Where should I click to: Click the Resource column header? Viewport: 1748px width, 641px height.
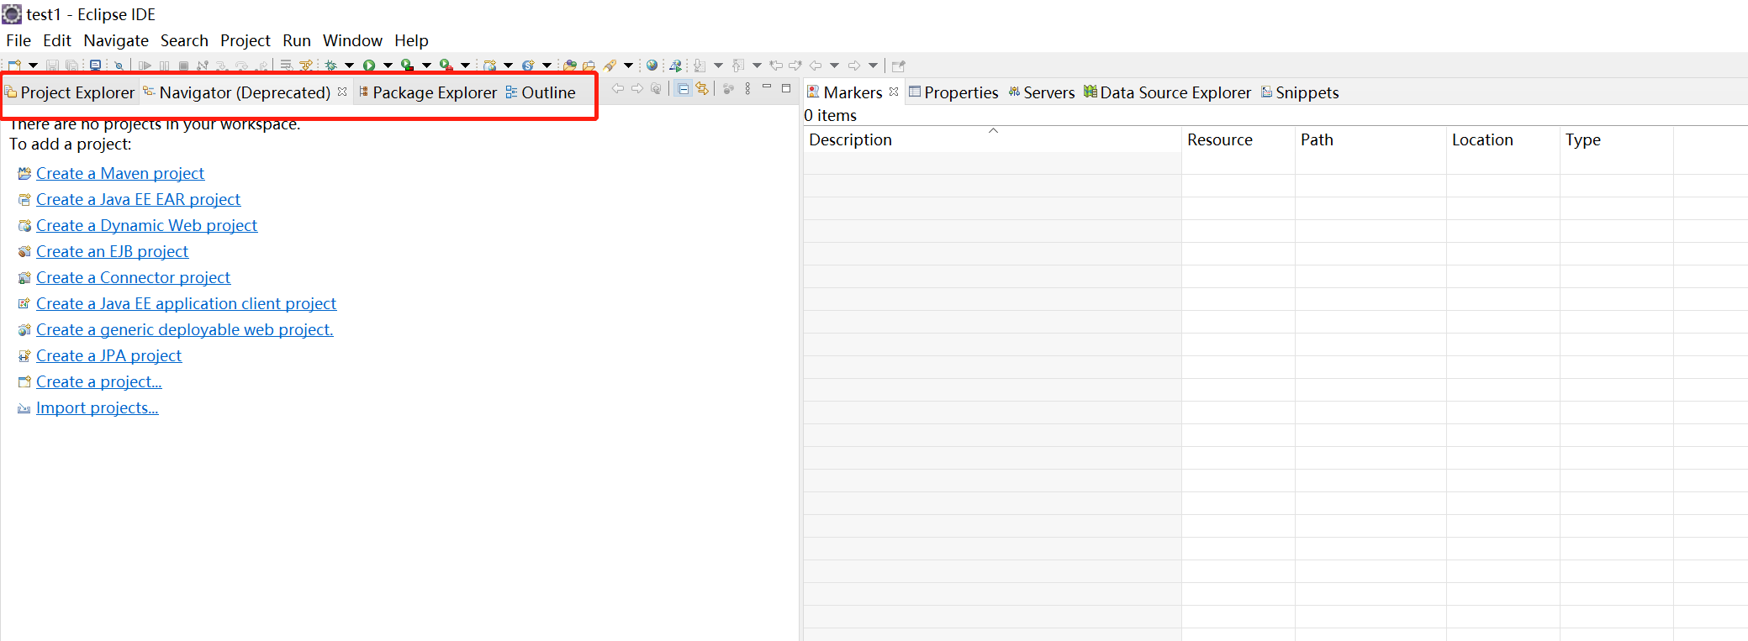pos(1238,139)
